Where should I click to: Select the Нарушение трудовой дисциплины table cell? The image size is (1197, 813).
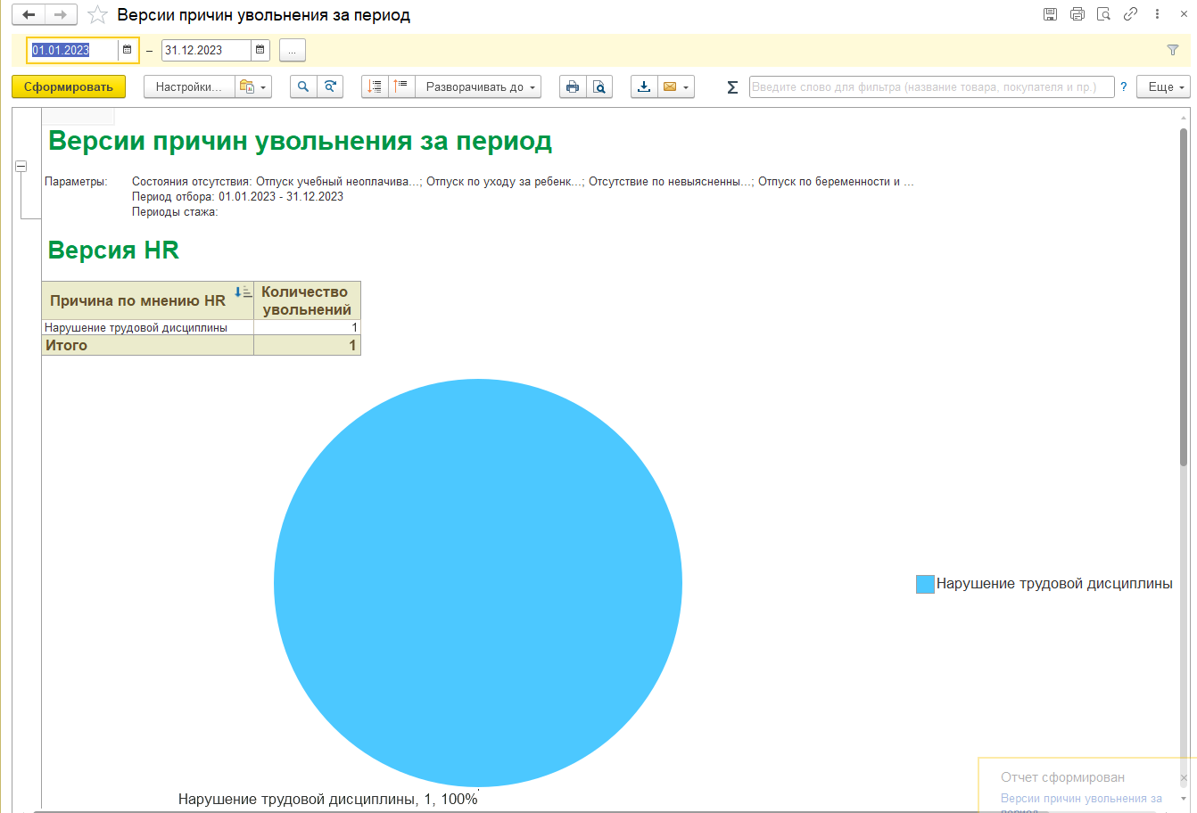(148, 327)
